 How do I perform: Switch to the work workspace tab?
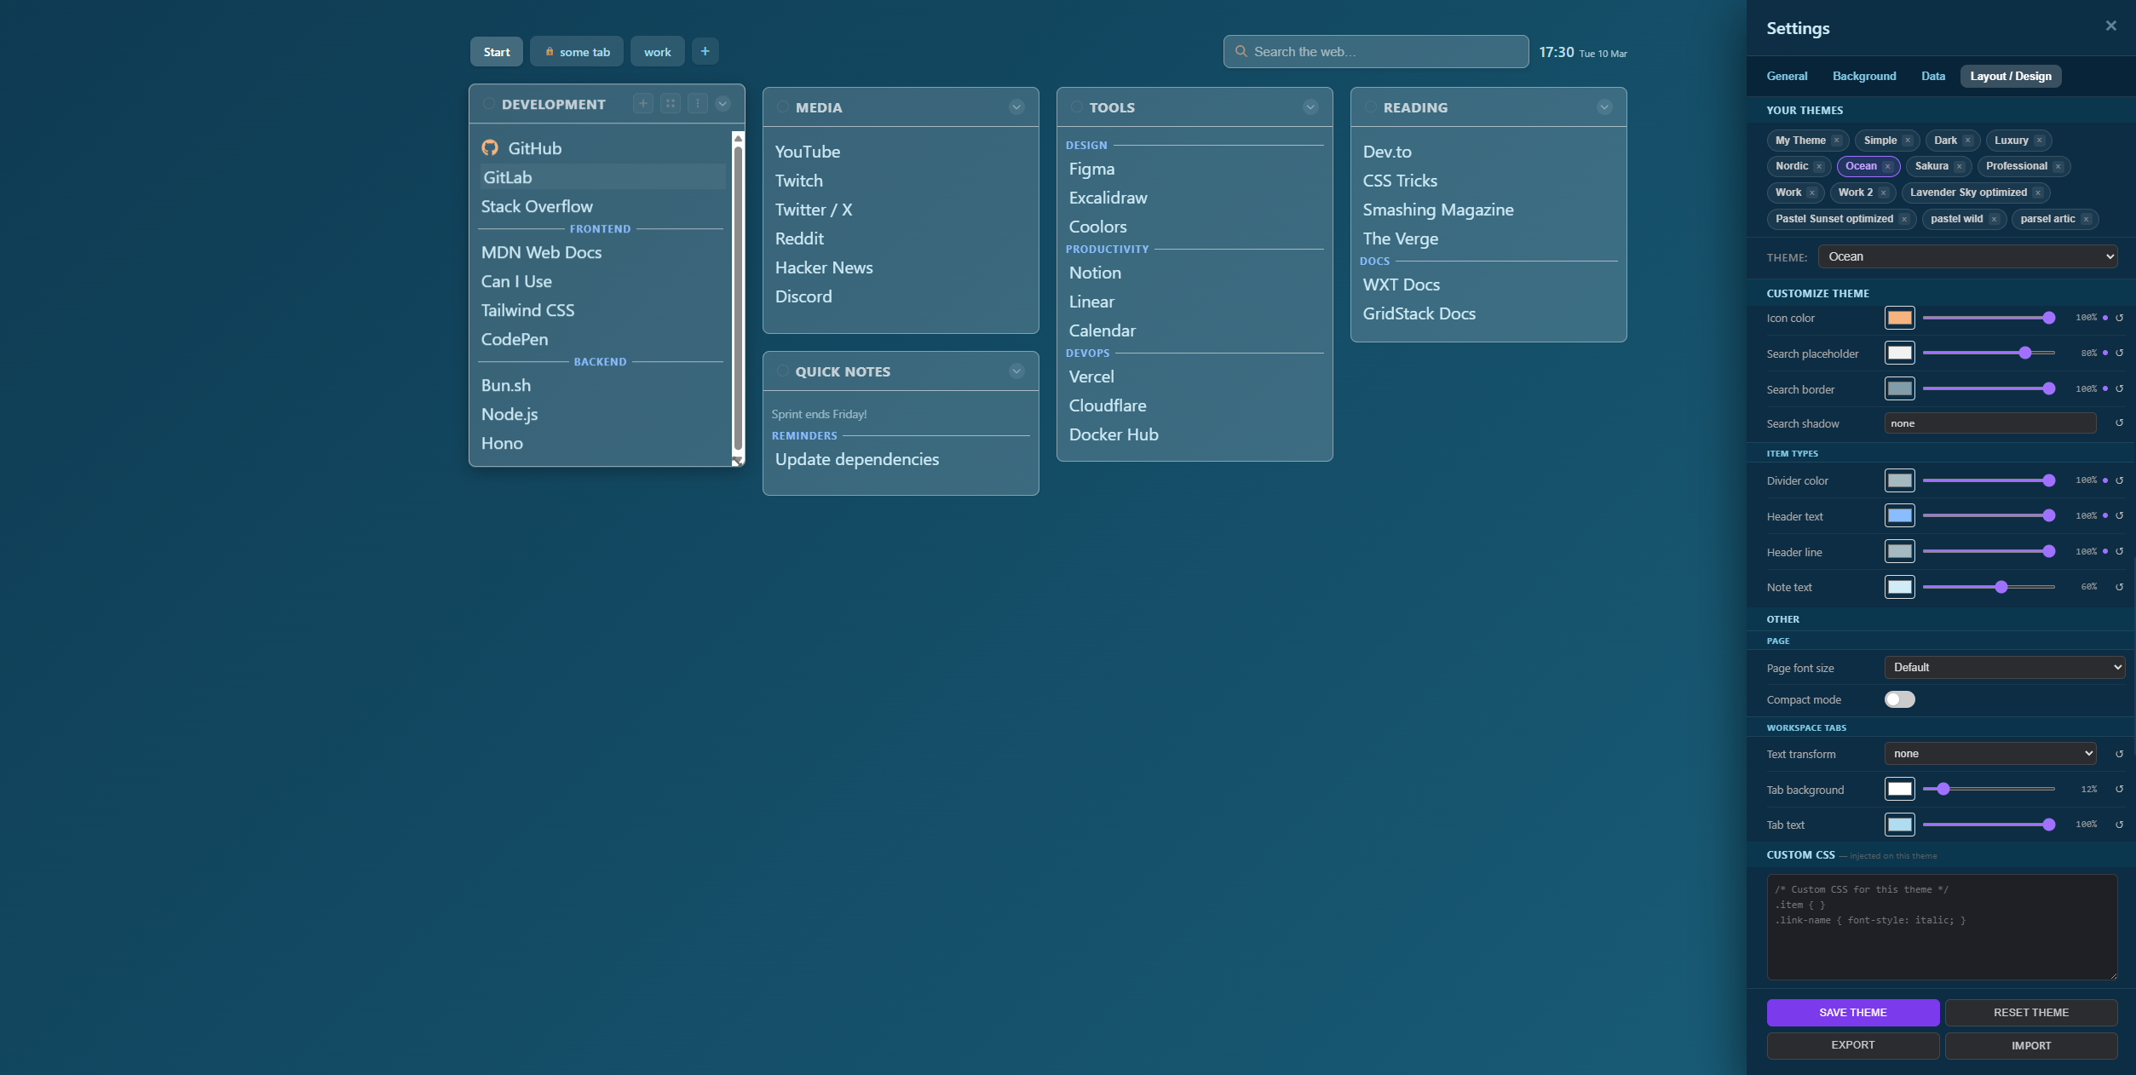(x=656, y=51)
